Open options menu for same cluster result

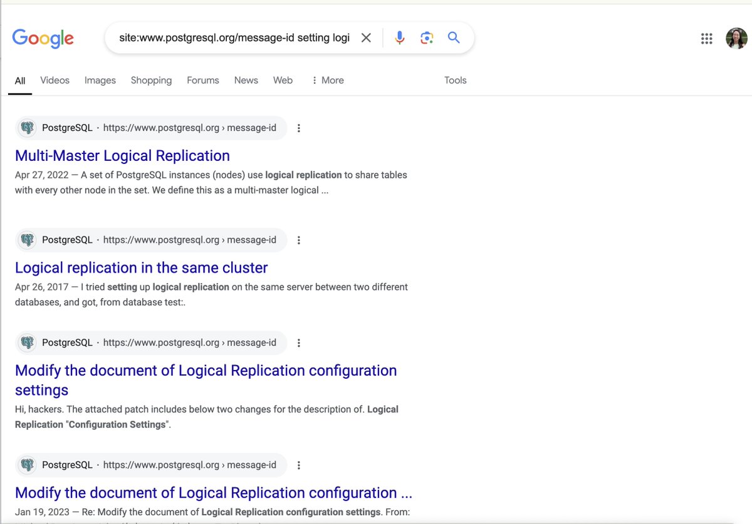click(299, 240)
